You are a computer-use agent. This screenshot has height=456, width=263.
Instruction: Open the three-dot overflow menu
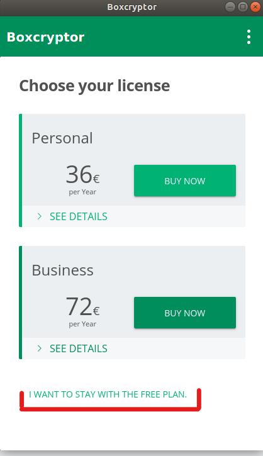click(x=249, y=37)
